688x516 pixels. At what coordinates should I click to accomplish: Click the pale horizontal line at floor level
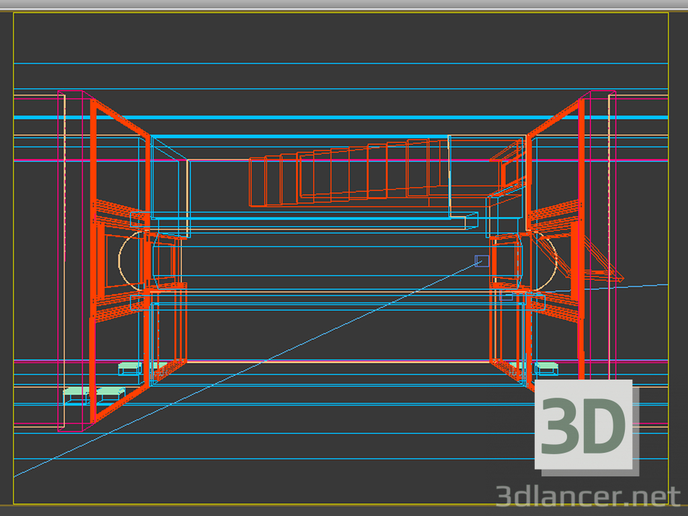pos(336,362)
